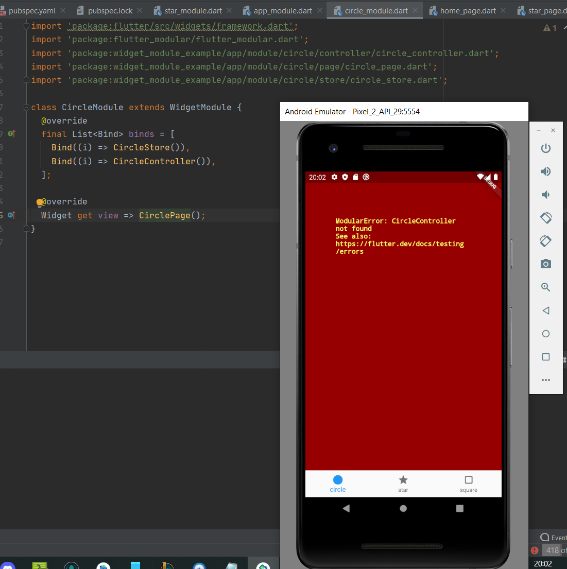The image size is (567, 569).
Task: Select the star tab in the bottom navigation
Action: pos(403,484)
